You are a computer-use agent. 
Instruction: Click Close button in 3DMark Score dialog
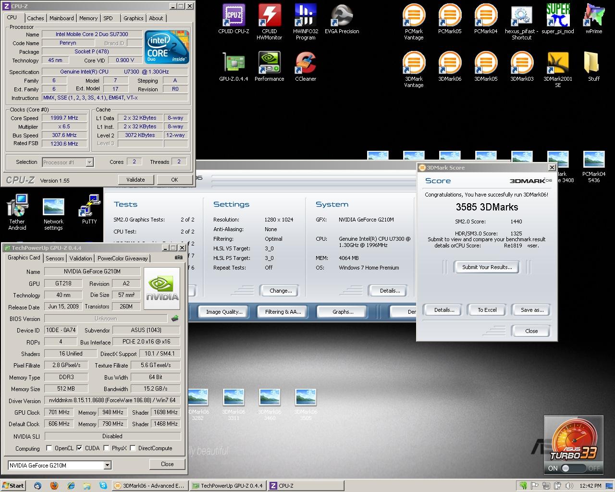click(x=531, y=331)
